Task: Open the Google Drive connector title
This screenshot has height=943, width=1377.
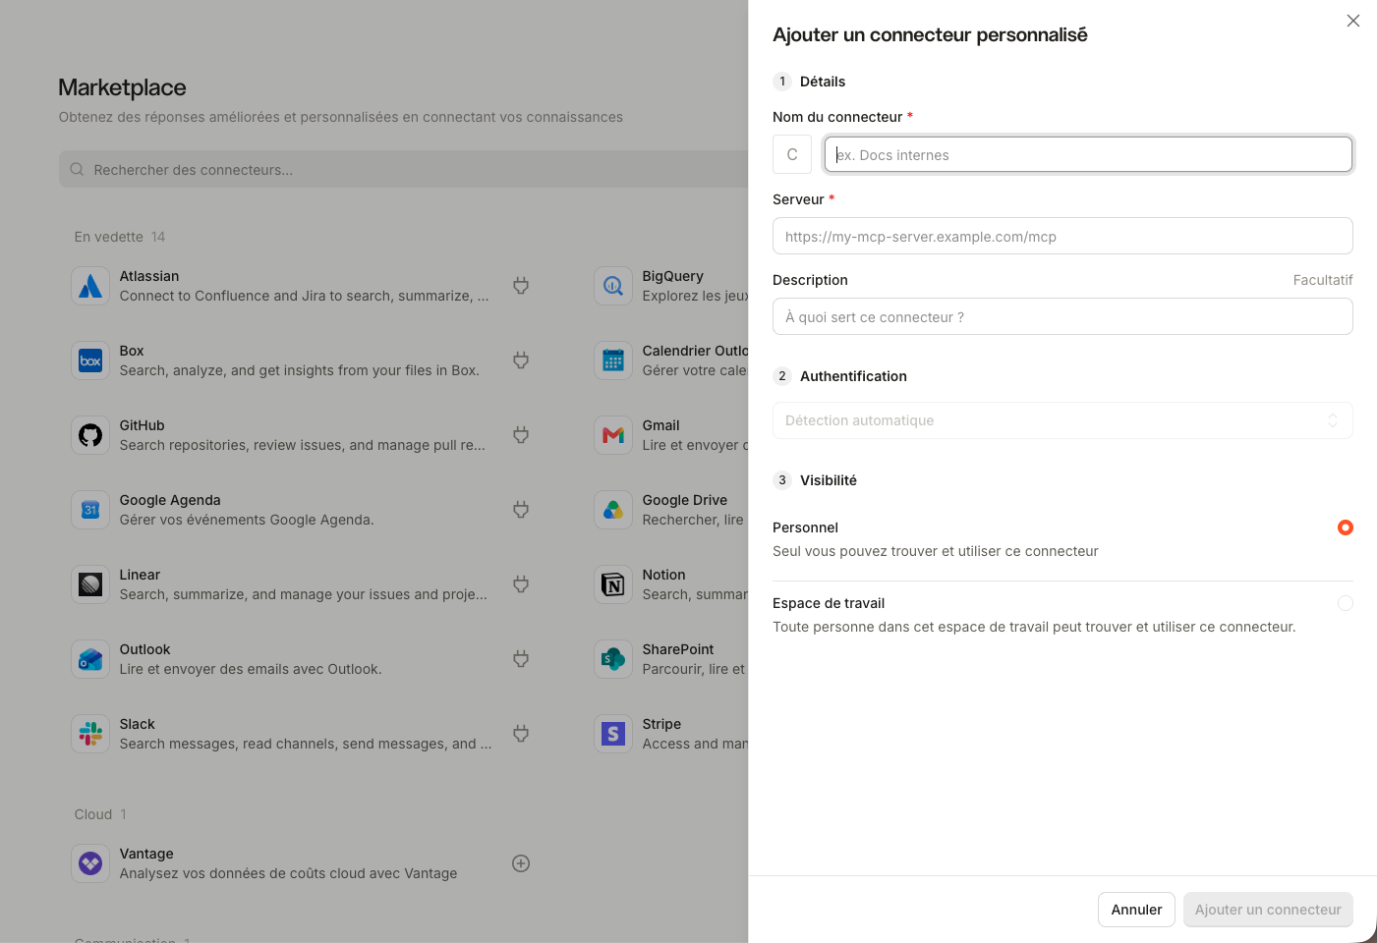Action: pyautogui.click(x=685, y=500)
